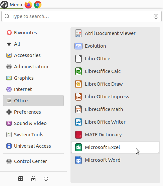Select the Office category

click(33, 101)
